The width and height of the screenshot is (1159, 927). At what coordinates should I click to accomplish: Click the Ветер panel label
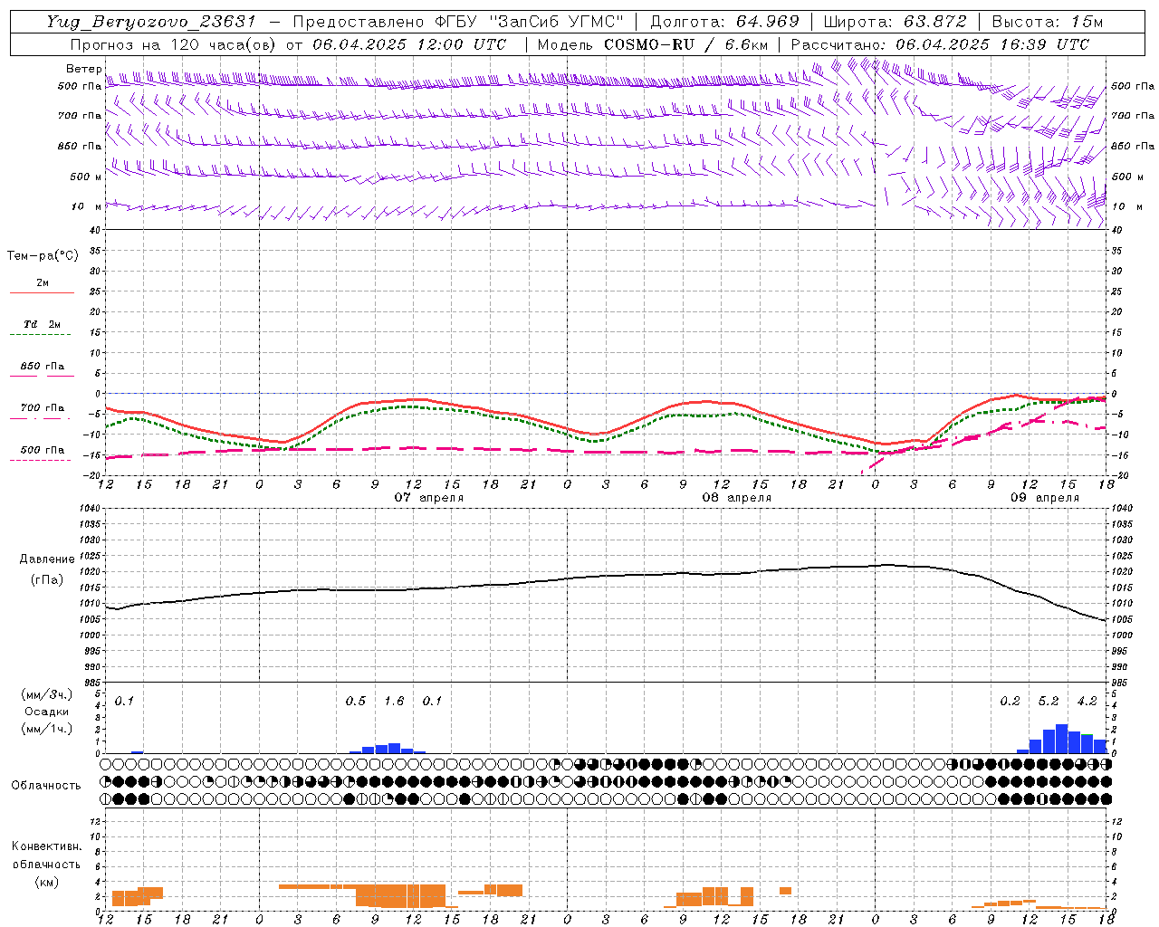84,69
